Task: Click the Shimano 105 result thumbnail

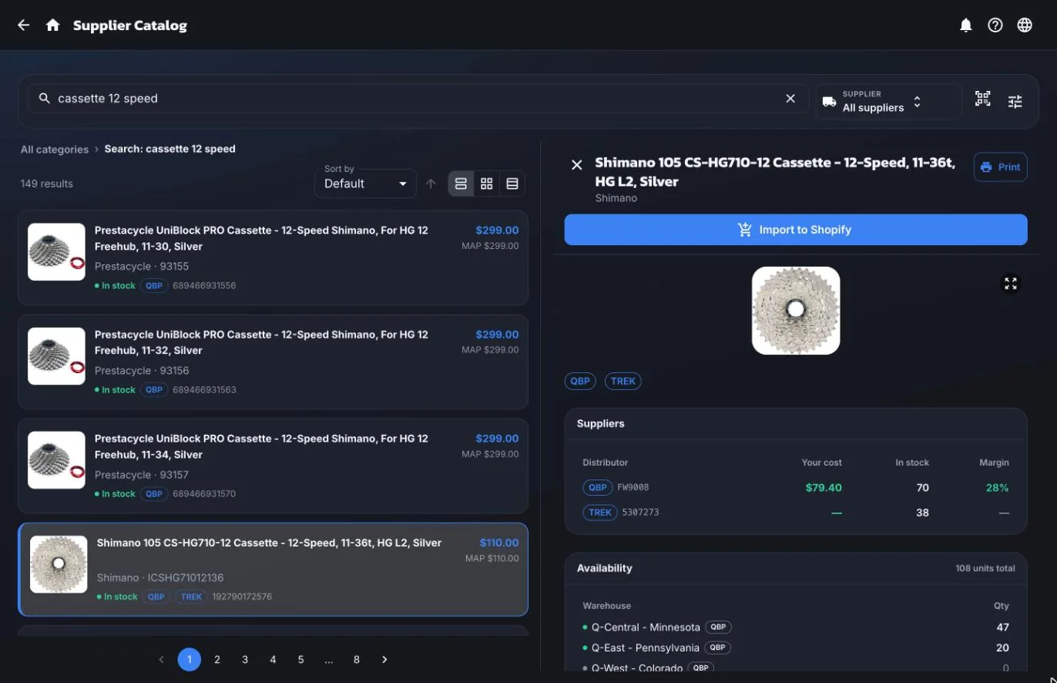Action: tap(59, 564)
